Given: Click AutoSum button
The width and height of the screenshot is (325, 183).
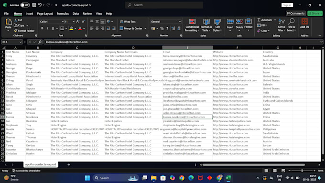Looking at the screenshot, I should (x=264, y=20).
